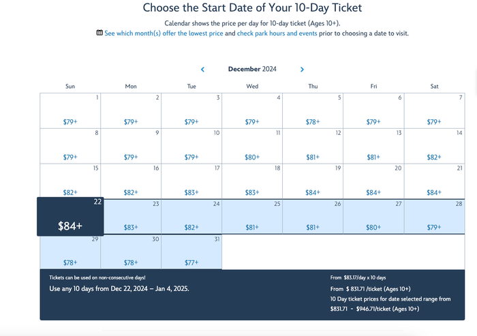Select December 29 start date

pyautogui.click(x=70, y=252)
